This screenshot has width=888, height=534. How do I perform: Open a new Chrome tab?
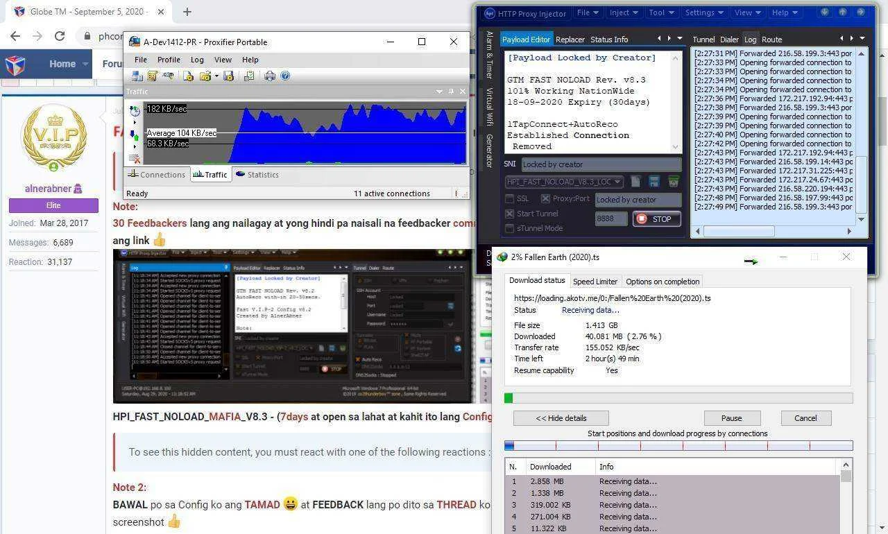(187, 12)
